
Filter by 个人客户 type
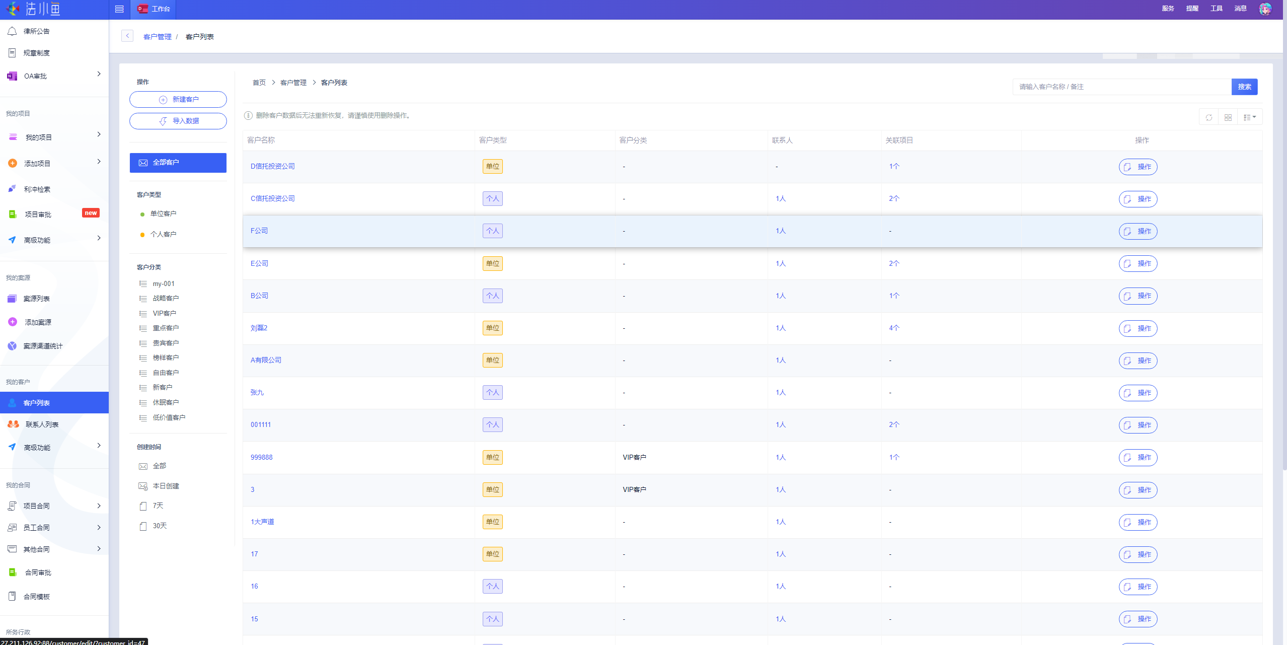click(x=163, y=234)
